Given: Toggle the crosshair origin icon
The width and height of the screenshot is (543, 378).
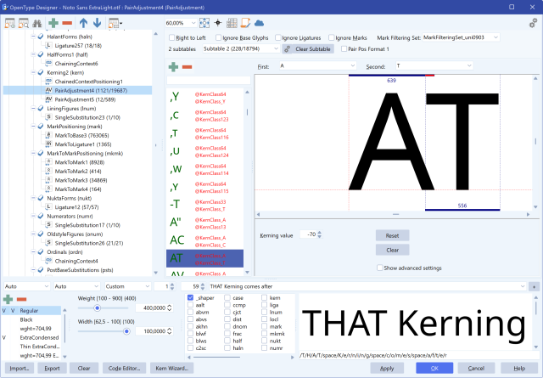Looking at the screenshot, I should 218,23.
